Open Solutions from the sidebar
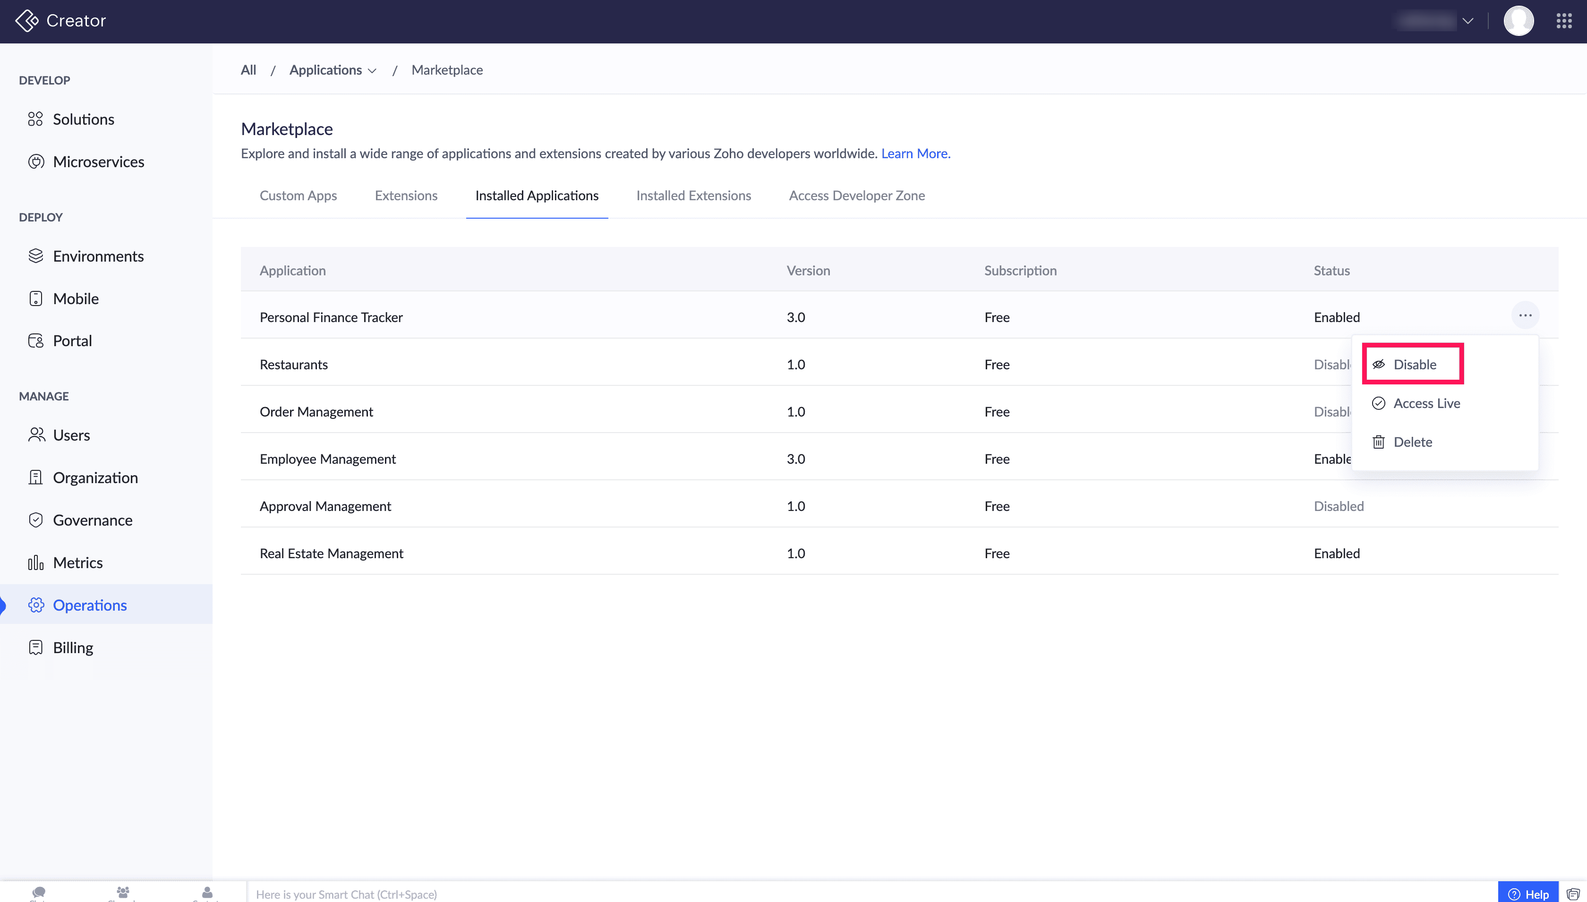Screen dimensions: 1587x902 [x=83, y=119]
